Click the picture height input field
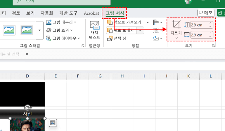The image size is (225, 131). [199, 25]
